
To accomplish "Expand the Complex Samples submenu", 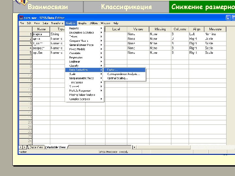I will coord(85,99).
